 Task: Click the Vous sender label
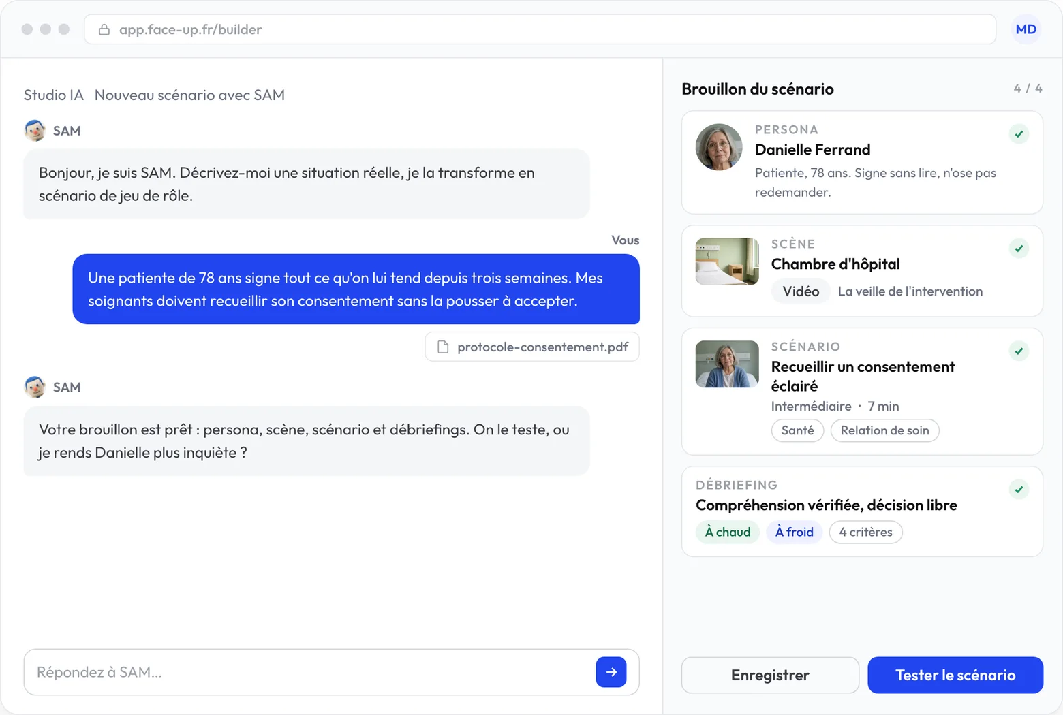click(x=626, y=240)
